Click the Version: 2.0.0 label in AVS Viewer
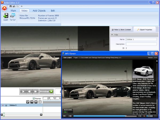Screen dimensions: 160x120 [x=153, y=58]
